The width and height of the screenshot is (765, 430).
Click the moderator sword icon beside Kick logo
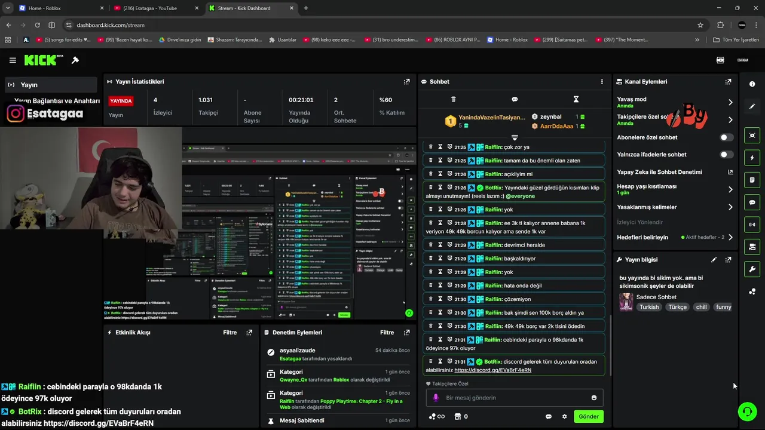pyautogui.click(x=75, y=60)
